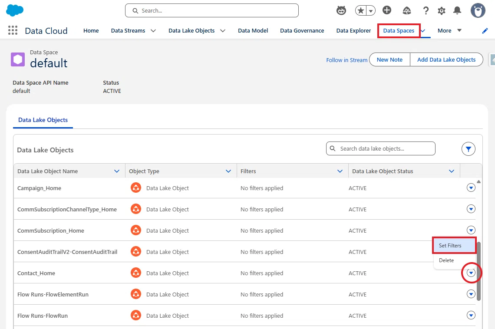This screenshot has width=495, height=329.
Task: Click the Campaign_Home object type icon
Action: point(136,188)
